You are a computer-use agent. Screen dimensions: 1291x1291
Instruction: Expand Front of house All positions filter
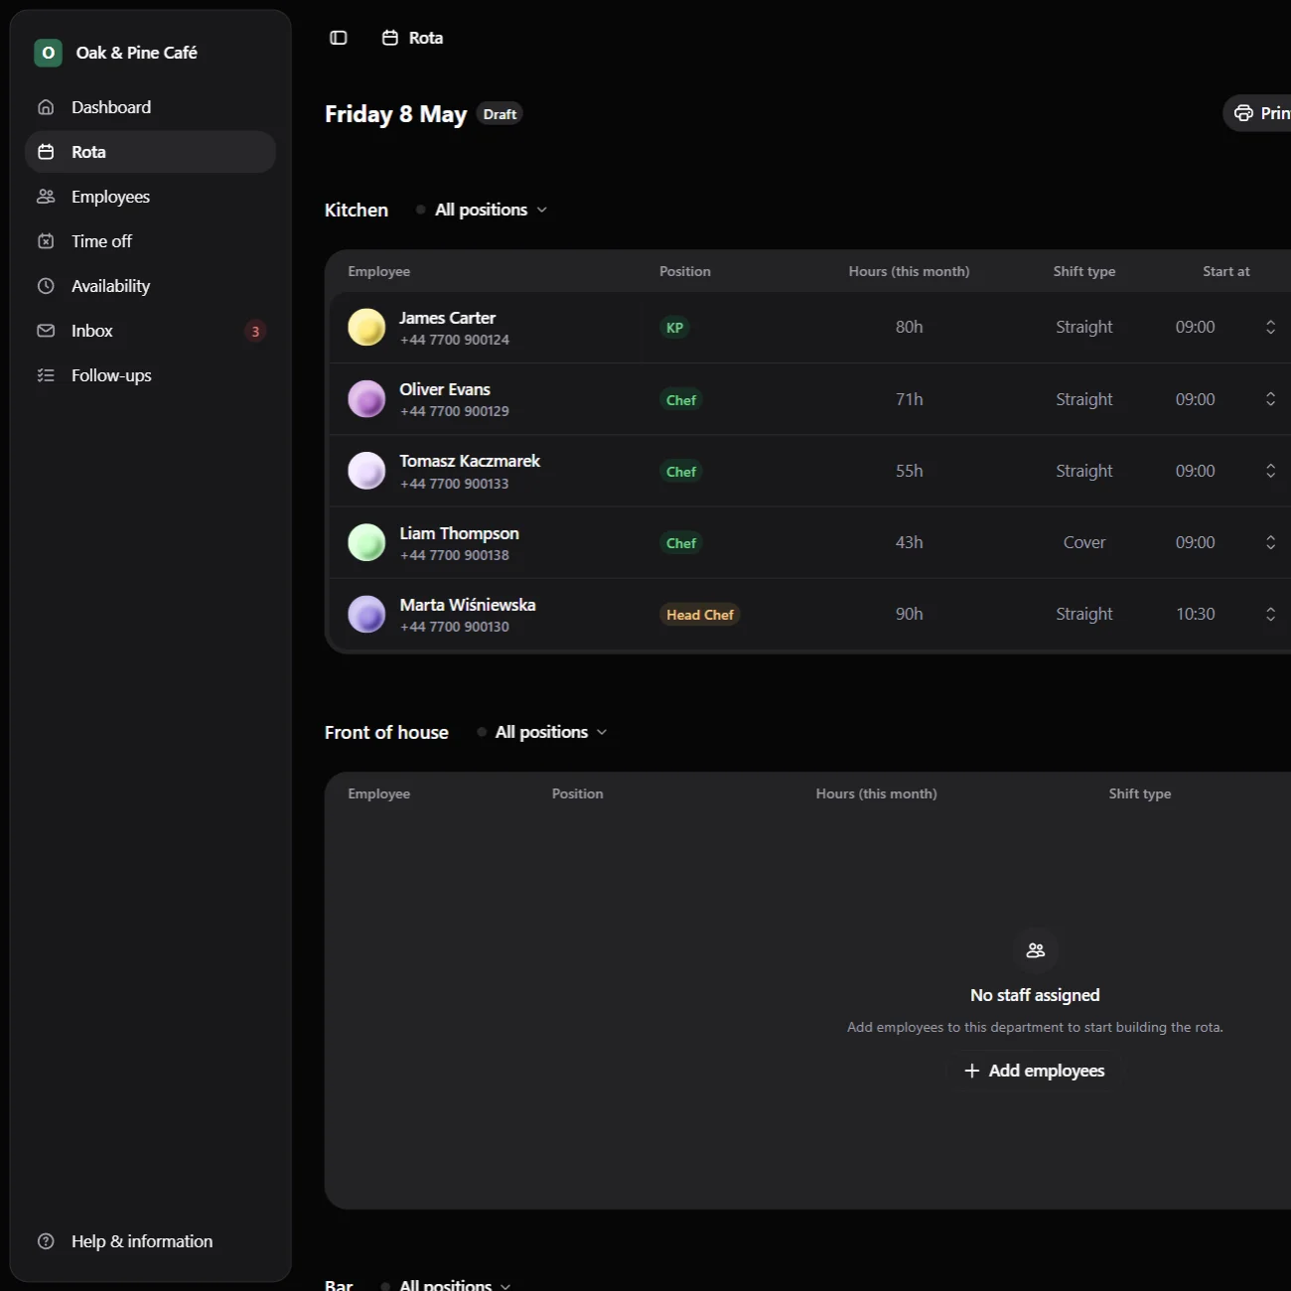pyautogui.click(x=542, y=732)
